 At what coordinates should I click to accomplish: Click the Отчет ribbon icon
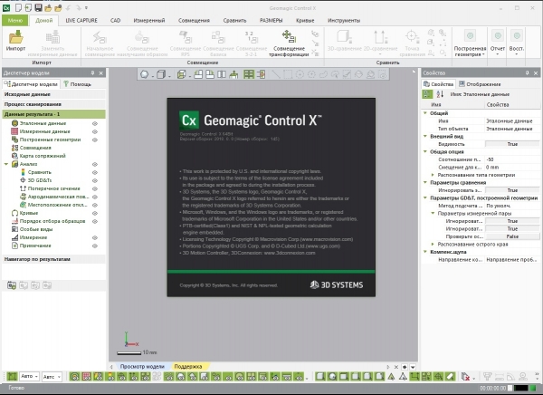498,35
